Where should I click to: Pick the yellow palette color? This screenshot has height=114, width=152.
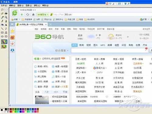13,112
